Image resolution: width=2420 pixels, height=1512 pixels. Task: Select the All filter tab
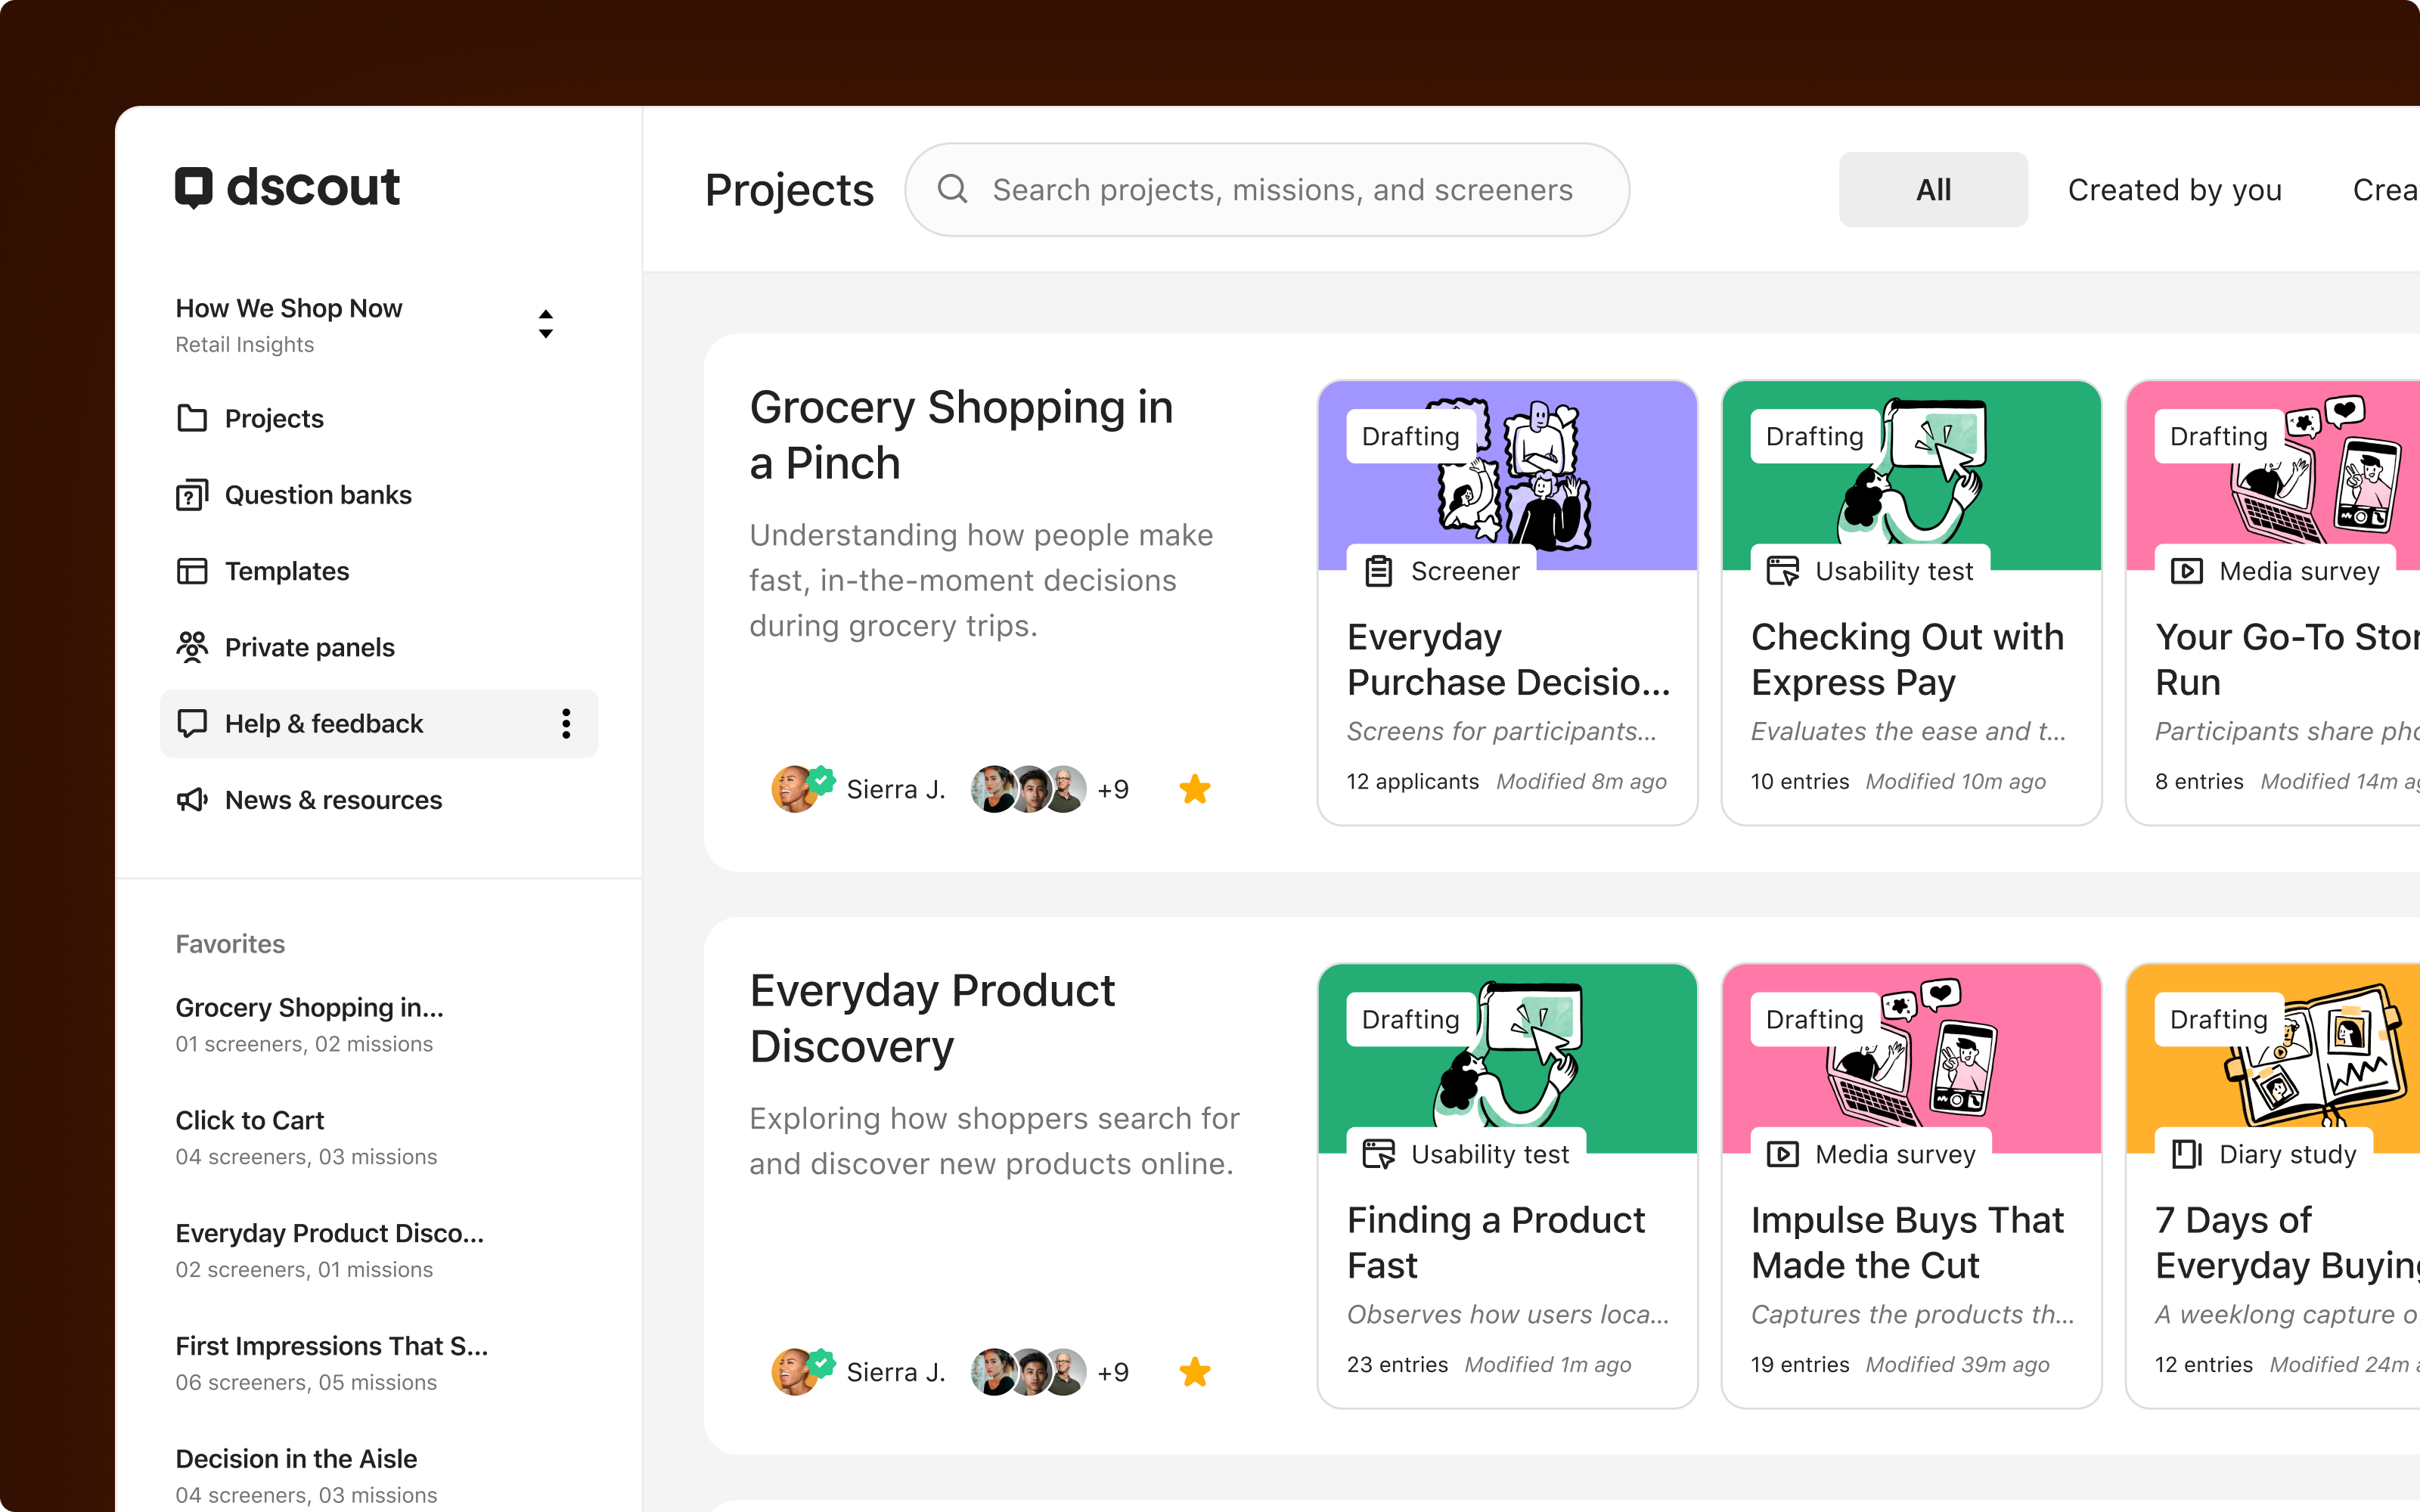tap(1932, 190)
